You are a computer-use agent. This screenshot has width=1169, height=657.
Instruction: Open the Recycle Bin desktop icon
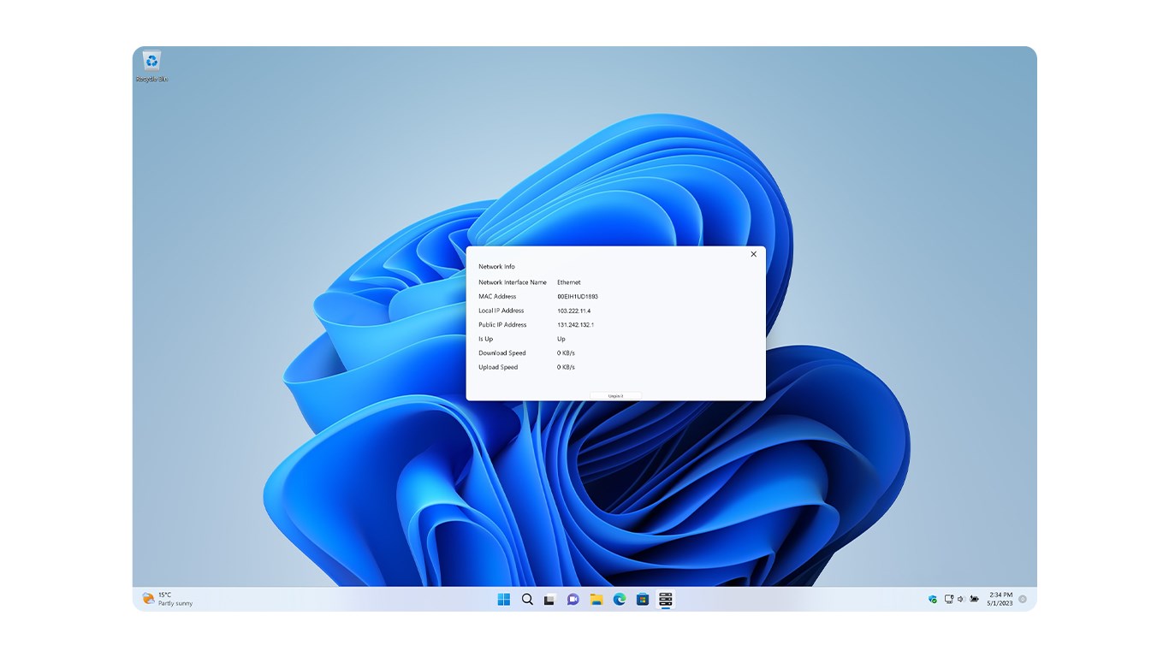(x=151, y=66)
